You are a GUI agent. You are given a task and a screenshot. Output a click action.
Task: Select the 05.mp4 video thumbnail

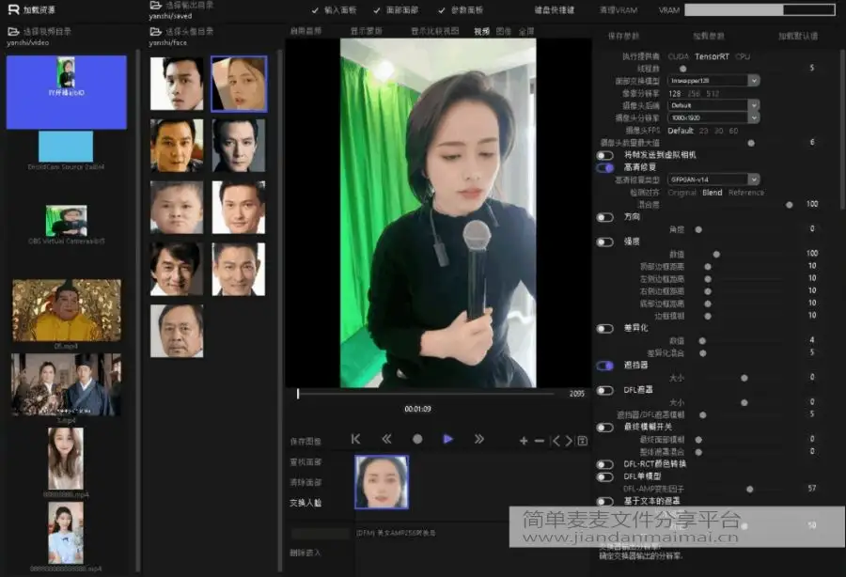(x=67, y=310)
